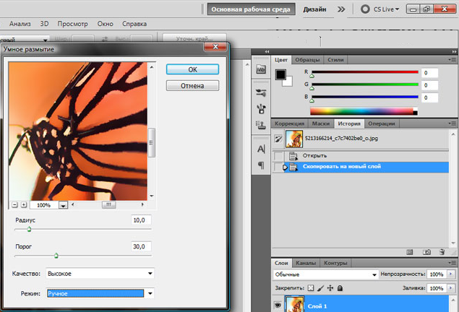Click history state slider marker on Скопировать row
Viewport: 459px width, 312px height.
[285, 168]
